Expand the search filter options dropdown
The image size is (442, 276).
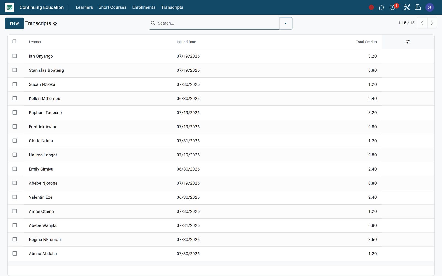coord(286,23)
